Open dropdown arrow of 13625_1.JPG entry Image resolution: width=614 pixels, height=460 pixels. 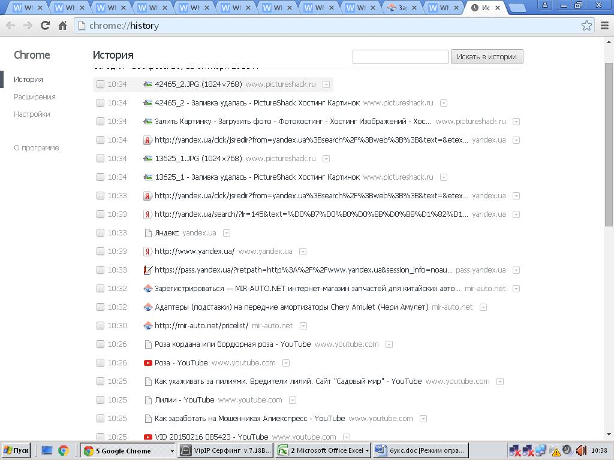(326, 159)
